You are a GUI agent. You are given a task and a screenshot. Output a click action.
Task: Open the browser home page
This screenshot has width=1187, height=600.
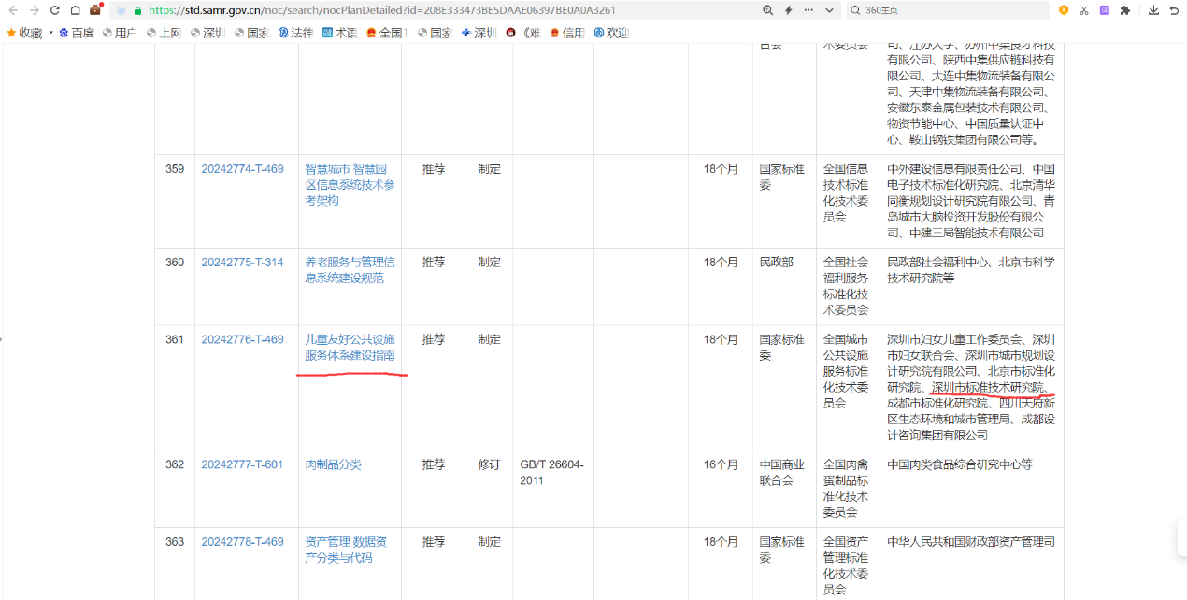75,10
